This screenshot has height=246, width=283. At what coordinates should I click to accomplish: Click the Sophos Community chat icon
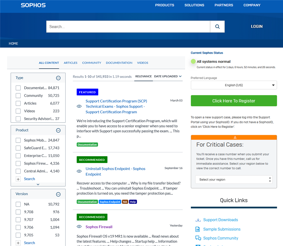coord(198,238)
